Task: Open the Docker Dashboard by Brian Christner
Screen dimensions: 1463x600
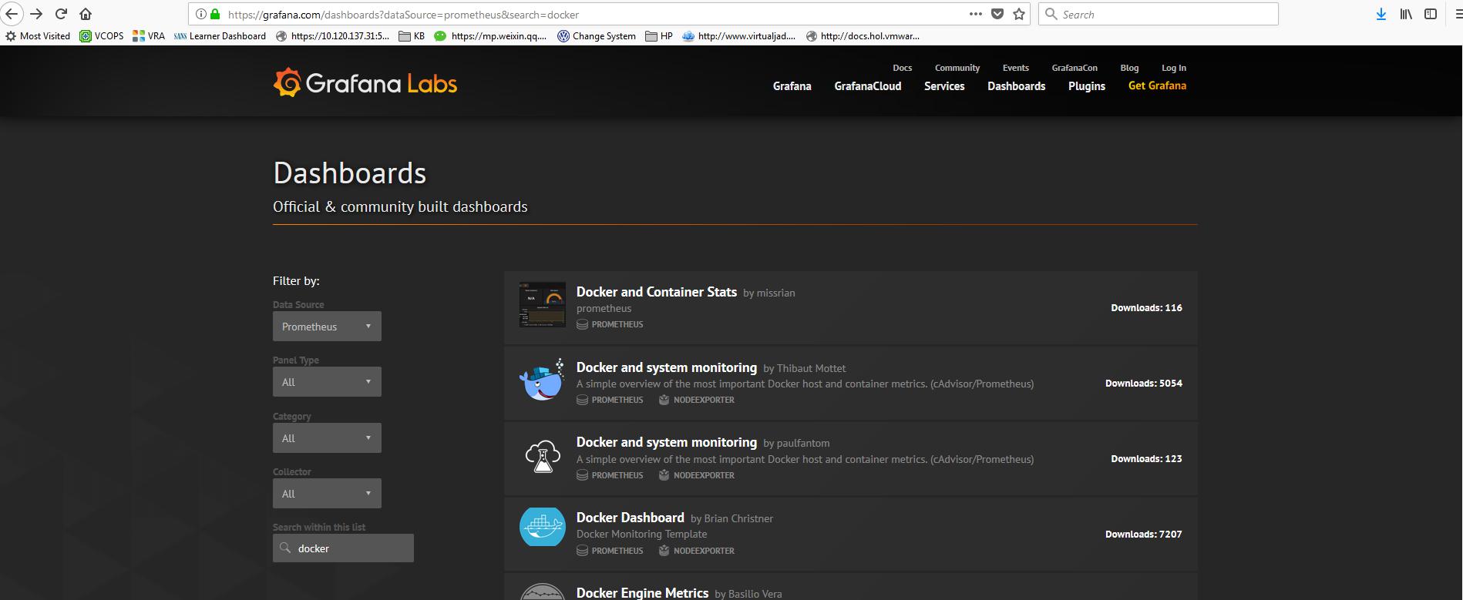Action: (631, 518)
